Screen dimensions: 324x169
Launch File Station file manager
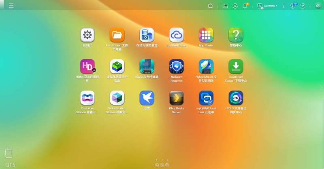[117, 35]
